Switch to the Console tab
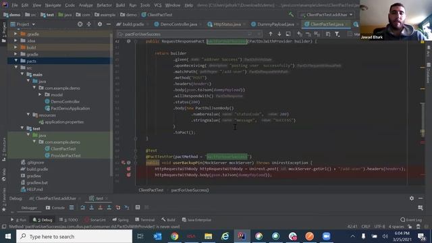The height and width of the screenshot is (243, 432). (55, 208)
